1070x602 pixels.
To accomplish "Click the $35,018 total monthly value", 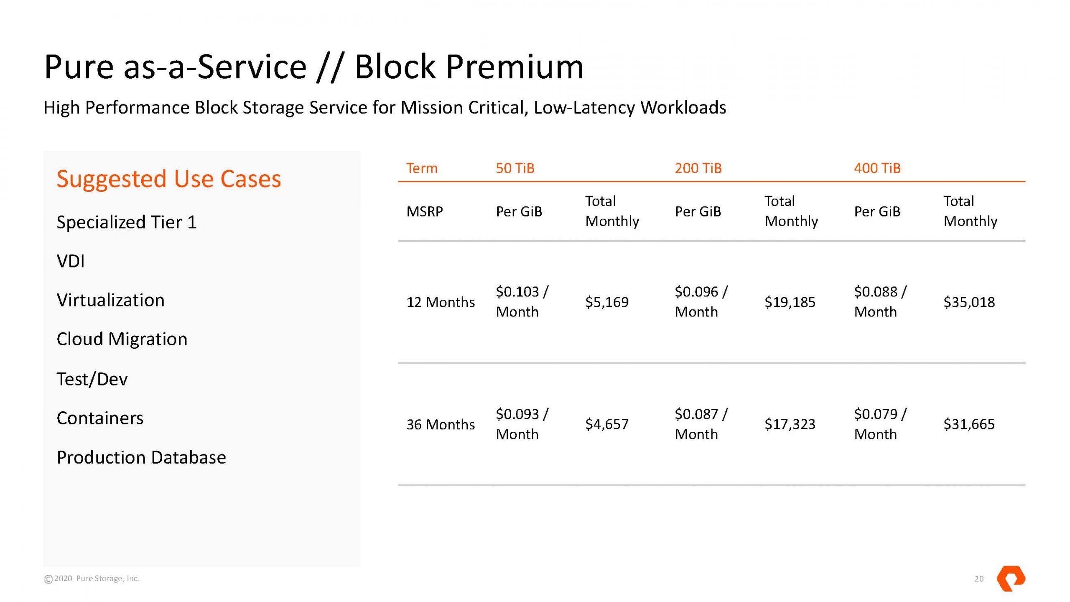I will 969,302.
